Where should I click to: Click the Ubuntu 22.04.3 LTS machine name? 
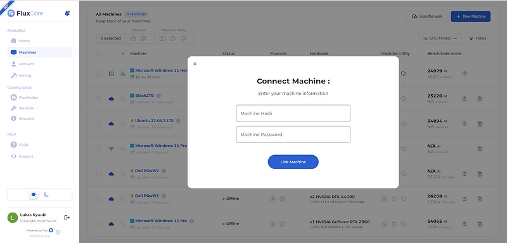point(154,120)
